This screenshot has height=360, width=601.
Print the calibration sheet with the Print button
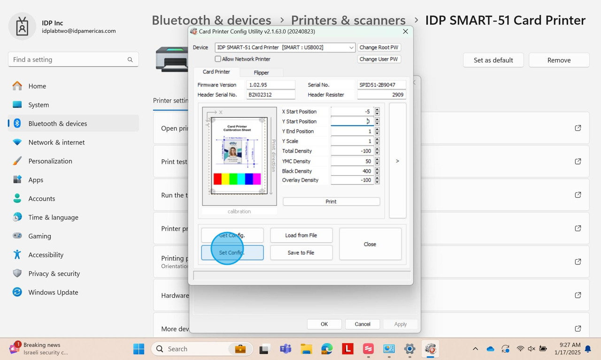pyautogui.click(x=331, y=202)
